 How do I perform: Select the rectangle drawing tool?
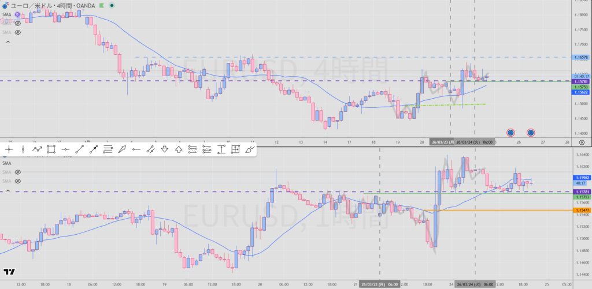(51, 149)
